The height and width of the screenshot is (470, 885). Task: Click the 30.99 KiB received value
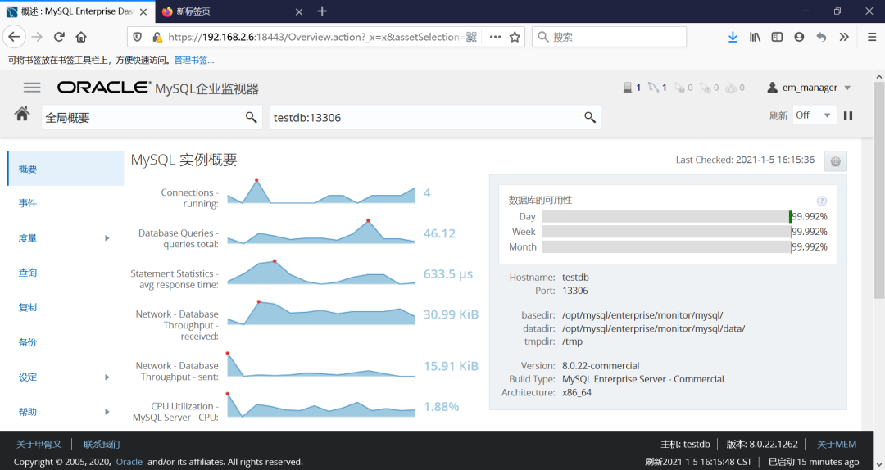pos(451,314)
